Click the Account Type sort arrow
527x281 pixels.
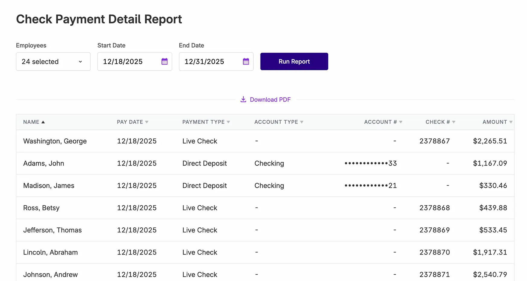[302, 122]
